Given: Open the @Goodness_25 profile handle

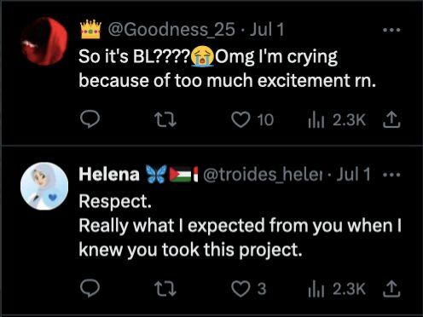Looking at the screenshot, I should coord(171,30).
